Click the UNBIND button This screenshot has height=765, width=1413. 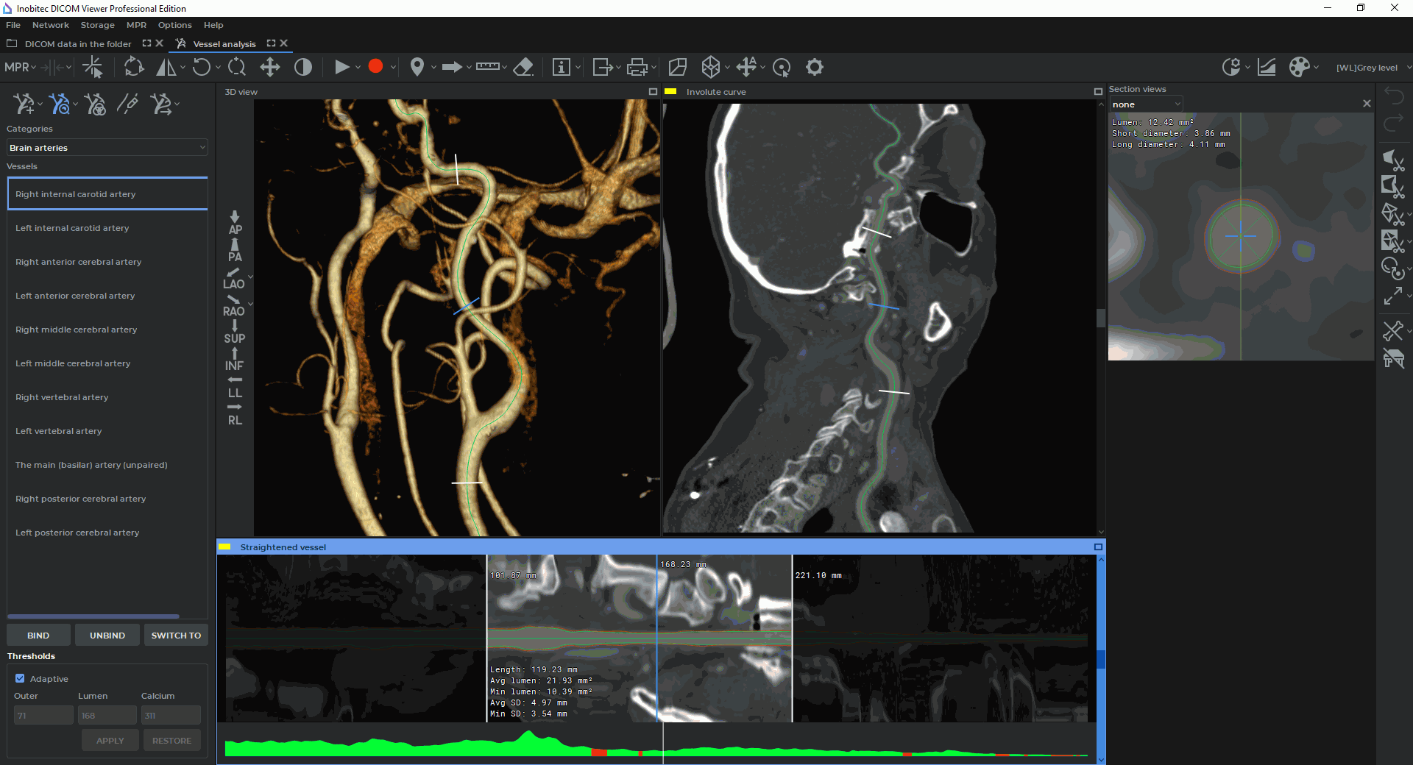[x=107, y=635]
